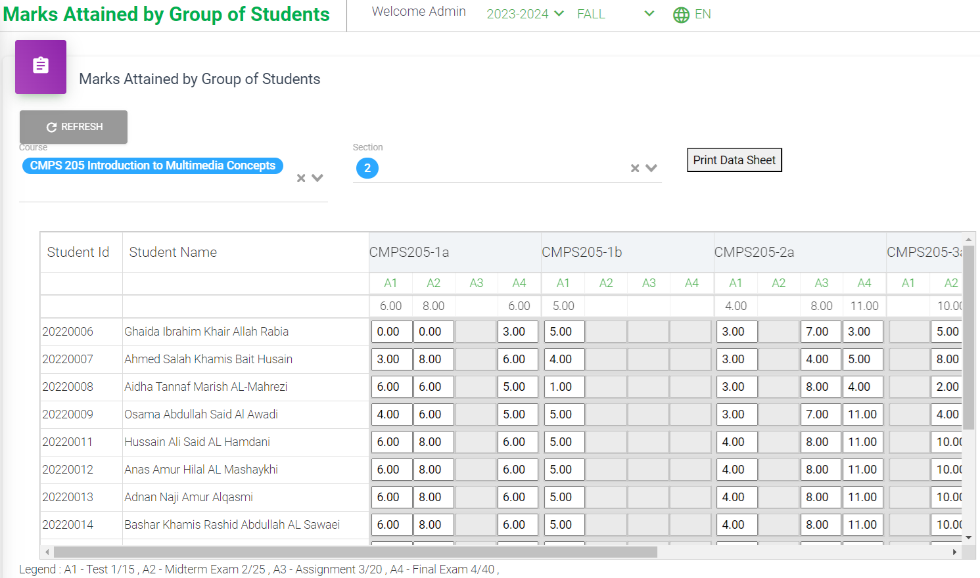Click the Print Data Sheet button
Image resolution: width=980 pixels, height=578 pixels.
[x=734, y=160]
